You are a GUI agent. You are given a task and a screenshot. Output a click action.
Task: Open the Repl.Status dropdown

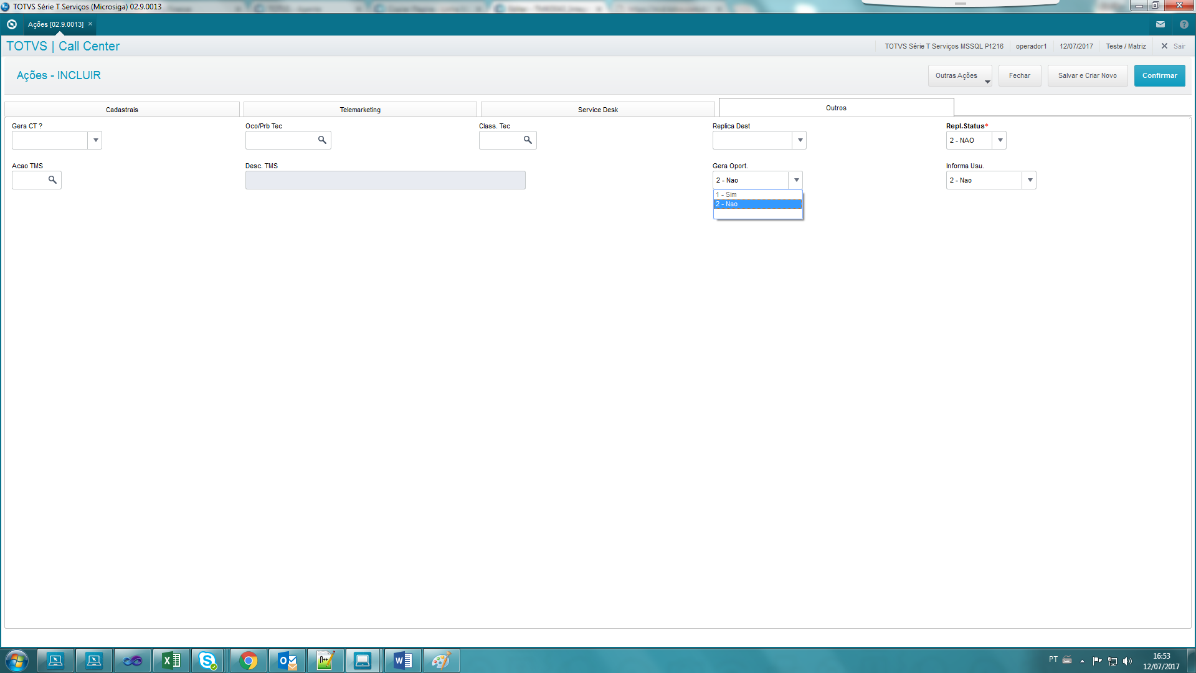coord(1000,140)
